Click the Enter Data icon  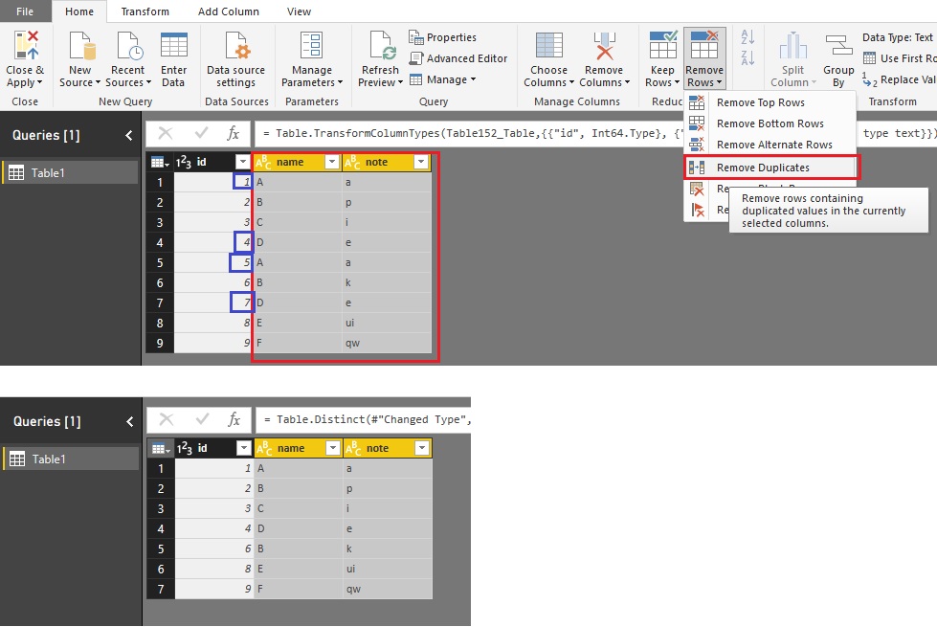coord(174,46)
